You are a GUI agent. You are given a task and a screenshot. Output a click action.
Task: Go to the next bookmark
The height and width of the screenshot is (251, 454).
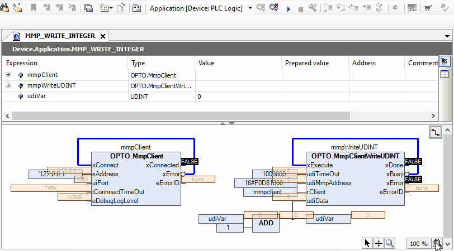(x=59, y=8)
